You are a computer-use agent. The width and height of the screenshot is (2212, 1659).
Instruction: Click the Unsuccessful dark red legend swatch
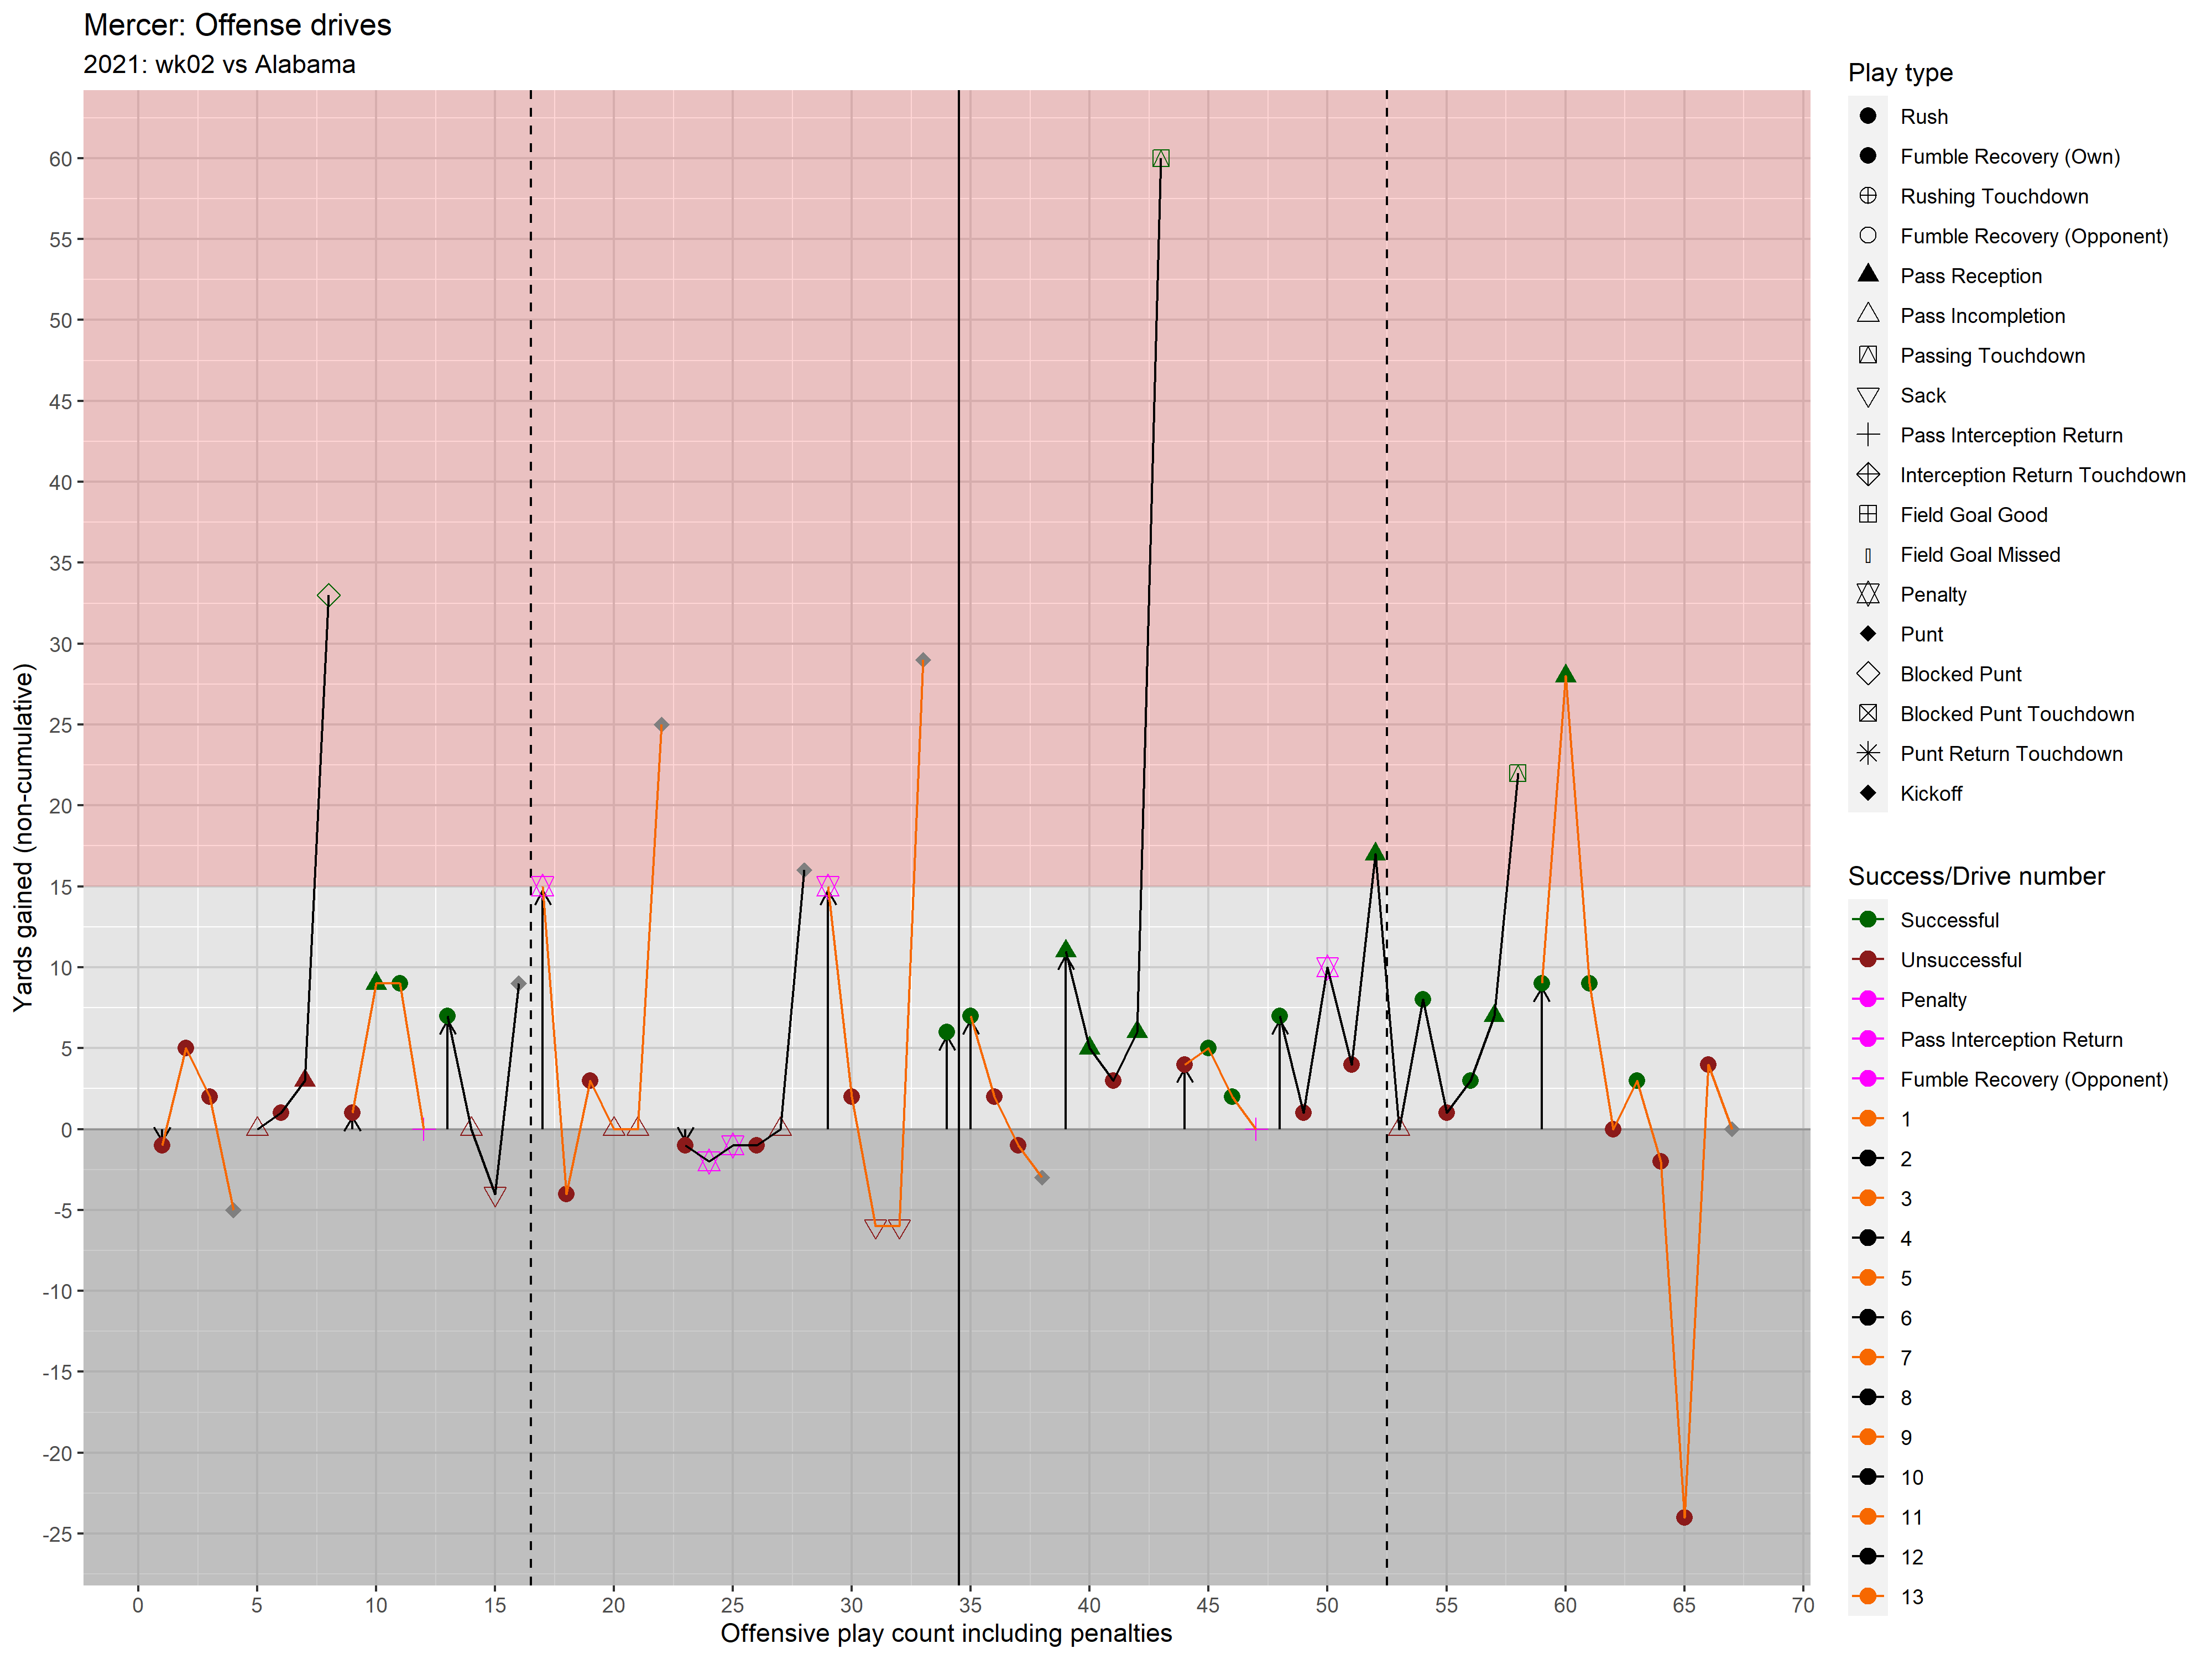[1867, 960]
